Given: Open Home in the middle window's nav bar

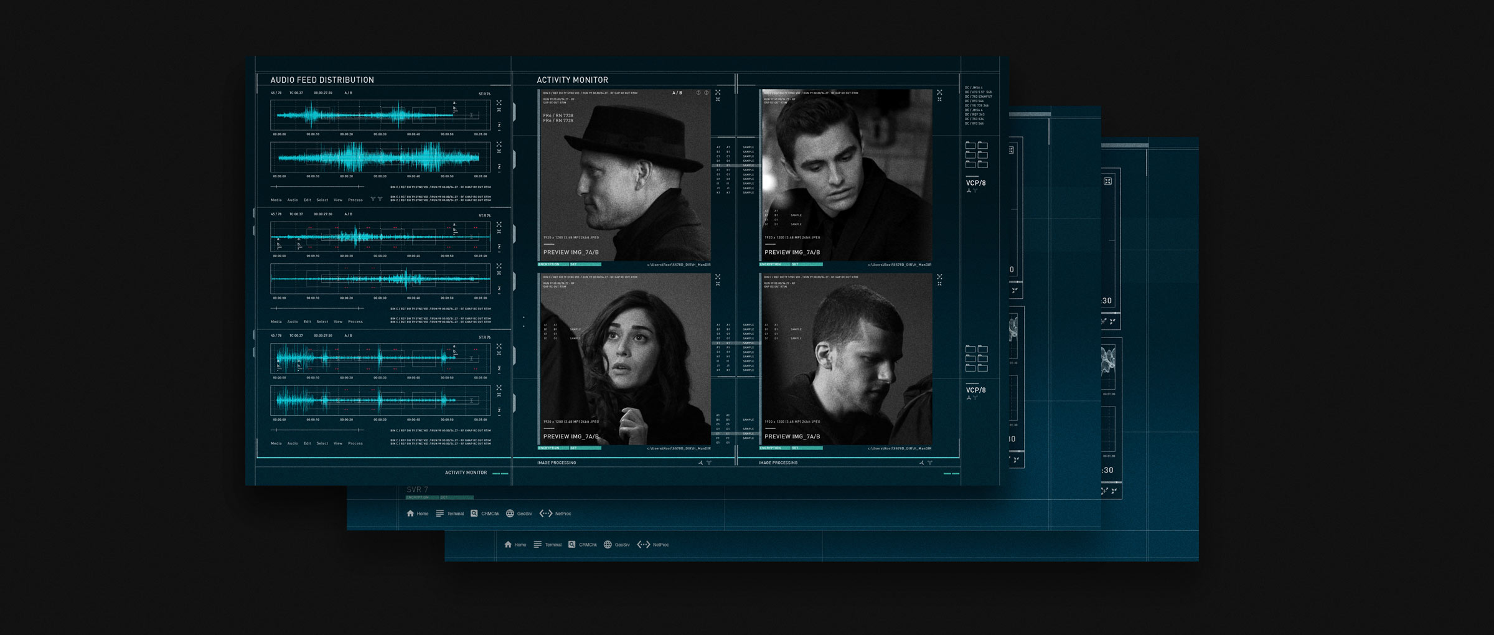Looking at the screenshot, I should point(418,514).
